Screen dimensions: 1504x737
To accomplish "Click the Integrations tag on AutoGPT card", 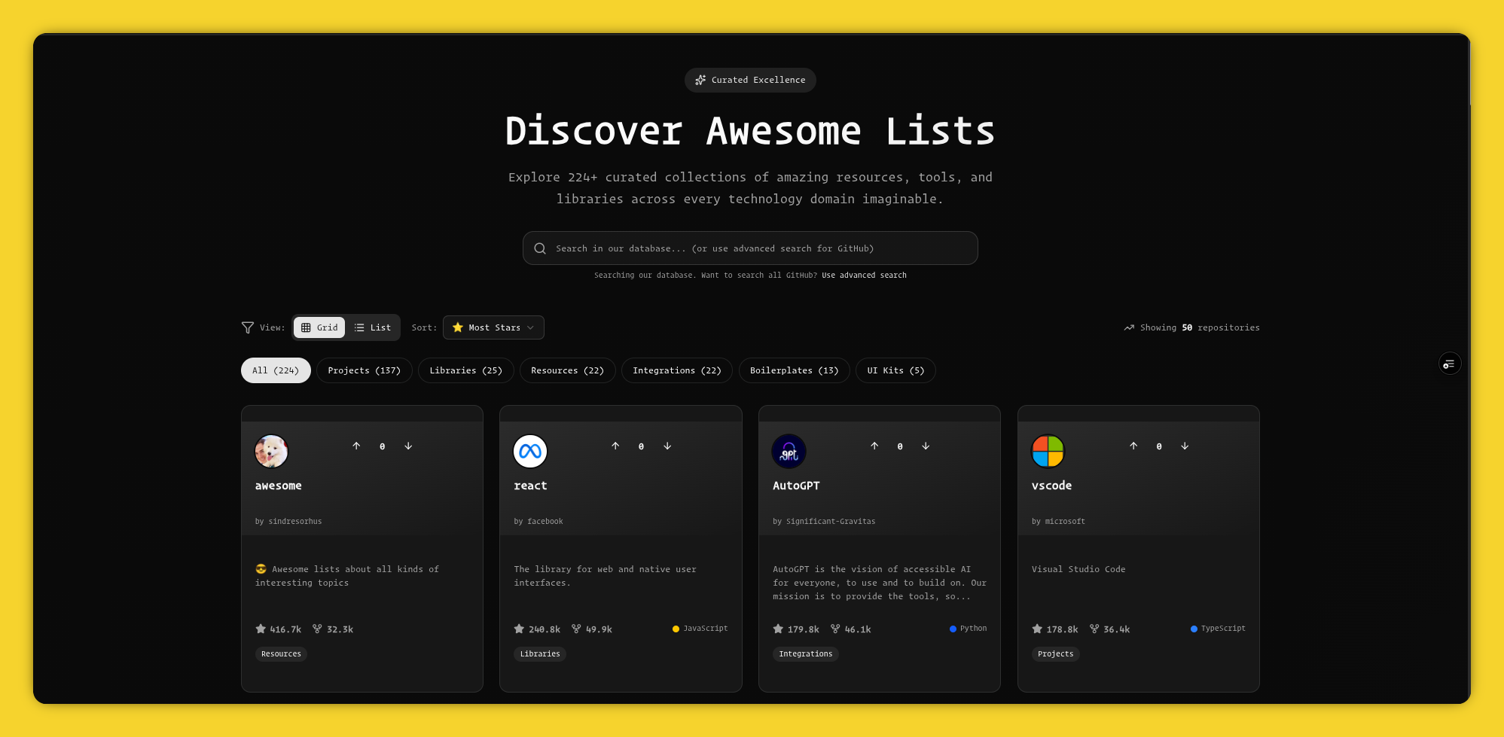I will pyautogui.click(x=806, y=654).
